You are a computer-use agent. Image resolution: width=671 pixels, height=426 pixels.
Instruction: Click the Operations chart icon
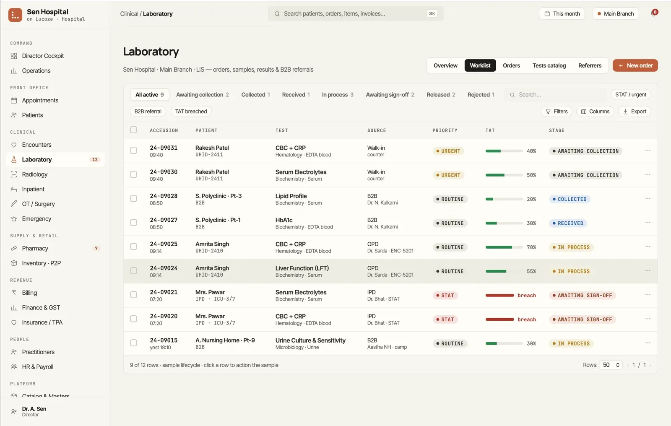click(x=14, y=71)
